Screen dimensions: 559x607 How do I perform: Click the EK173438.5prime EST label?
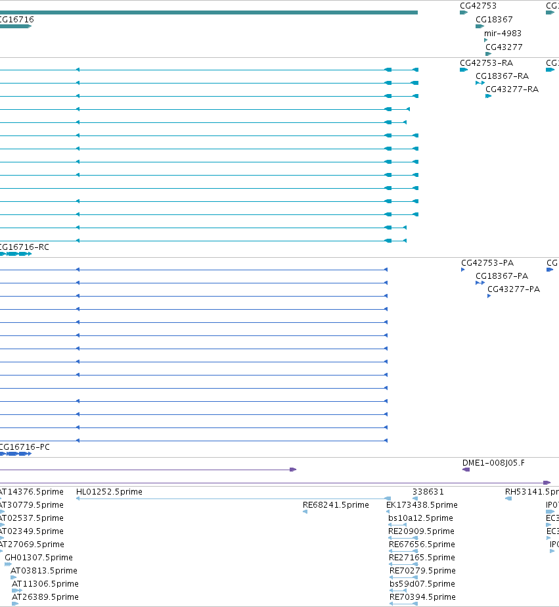point(422,505)
